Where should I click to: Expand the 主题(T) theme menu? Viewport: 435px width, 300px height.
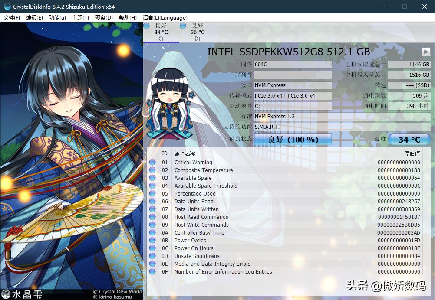tap(80, 18)
